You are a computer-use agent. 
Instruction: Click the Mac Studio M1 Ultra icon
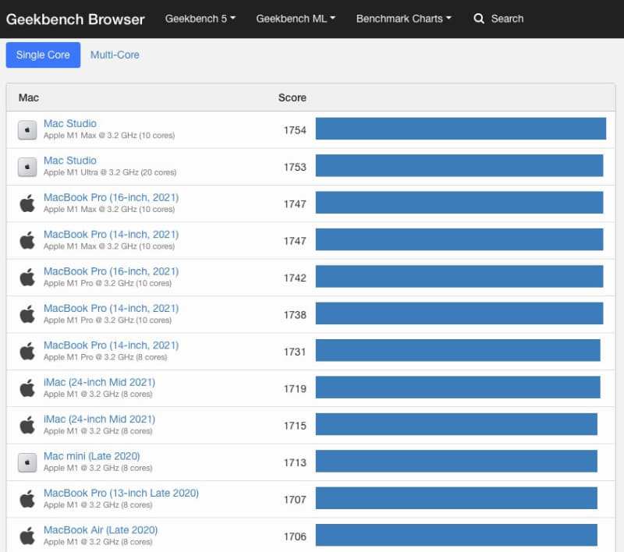pyautogui.click(x=27, y=167)
